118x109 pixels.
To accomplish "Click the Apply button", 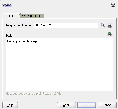I will point(67,105).
